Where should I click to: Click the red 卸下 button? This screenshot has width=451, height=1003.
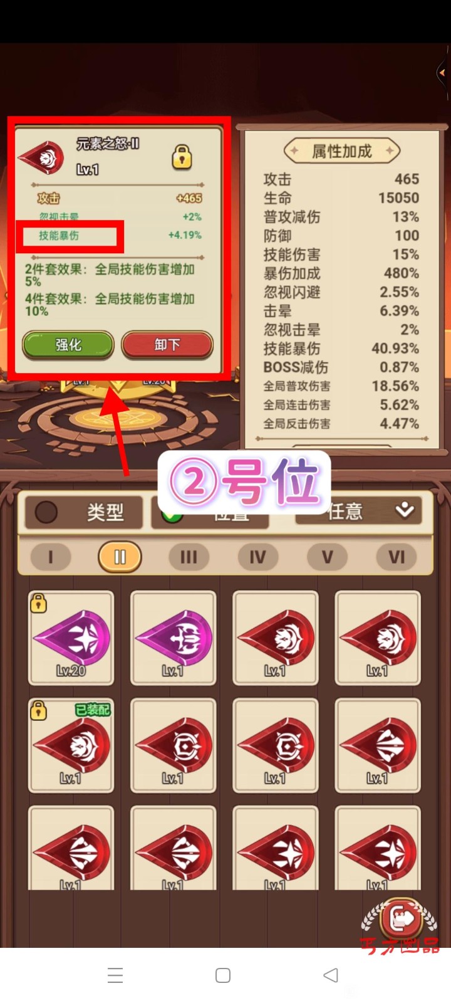(167, 345)
